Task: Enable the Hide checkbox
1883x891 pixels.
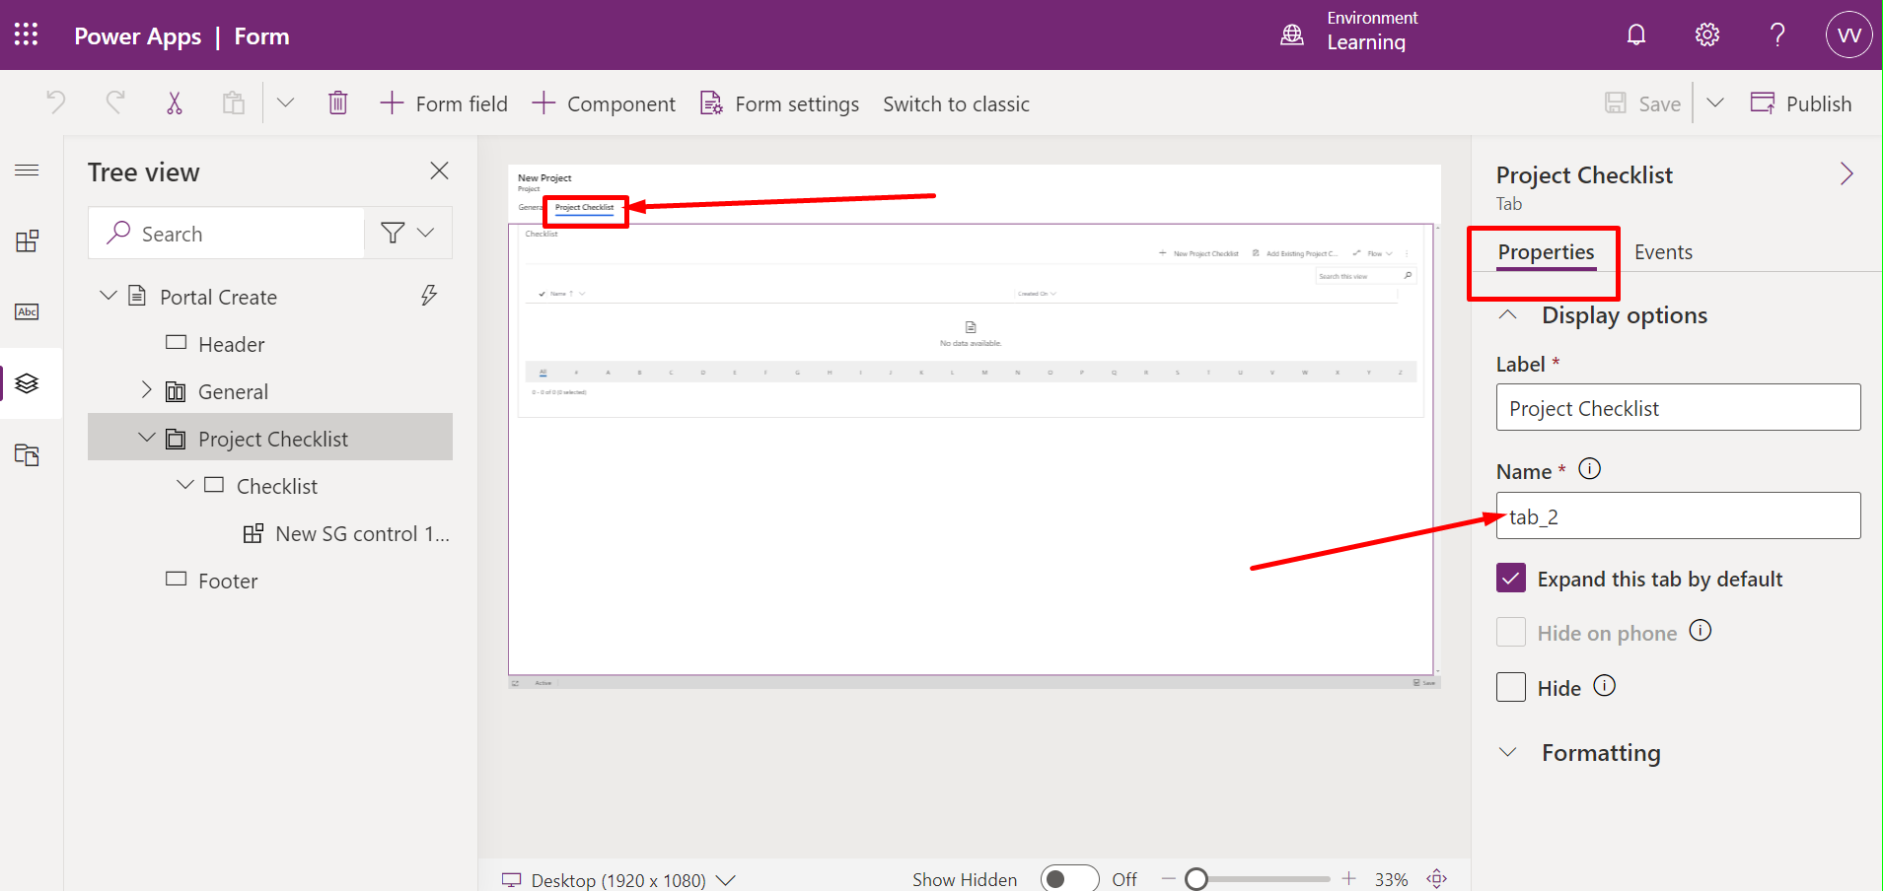Action: pos(1510,687)
